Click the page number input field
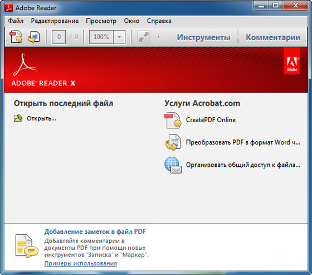Viewport: 312px width, 275px height. click(59, 37)
